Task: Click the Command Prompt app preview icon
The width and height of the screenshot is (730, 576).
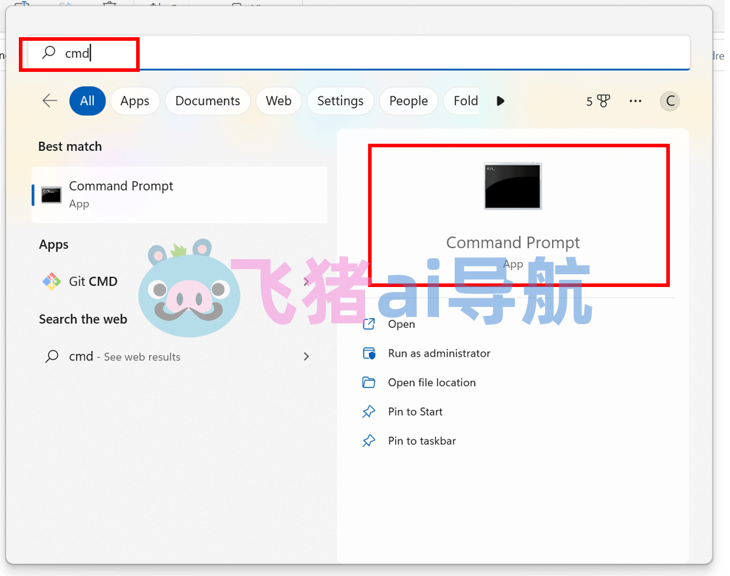Action: [x=512, y=186]
